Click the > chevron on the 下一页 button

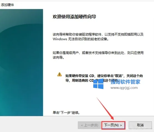(121, 125)
